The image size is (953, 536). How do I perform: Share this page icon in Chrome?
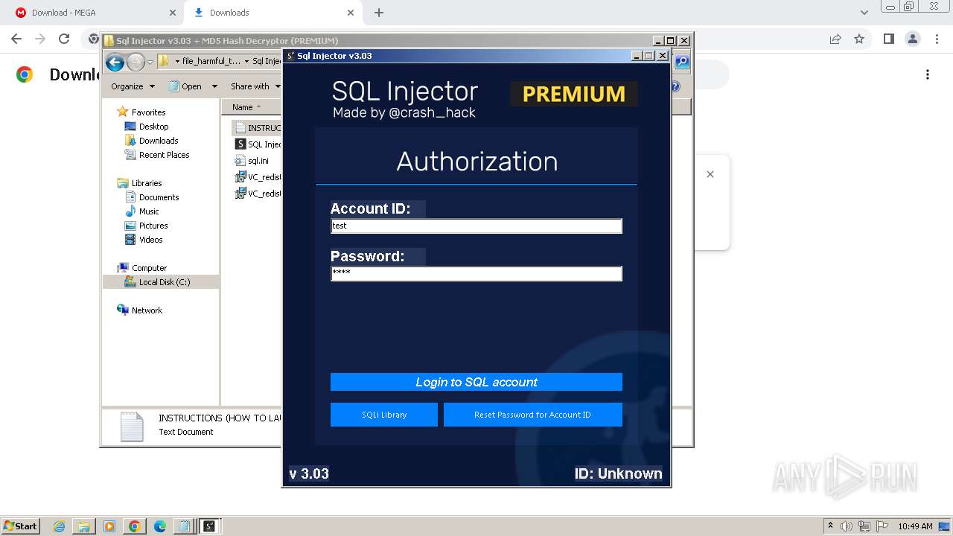[835, 39]
